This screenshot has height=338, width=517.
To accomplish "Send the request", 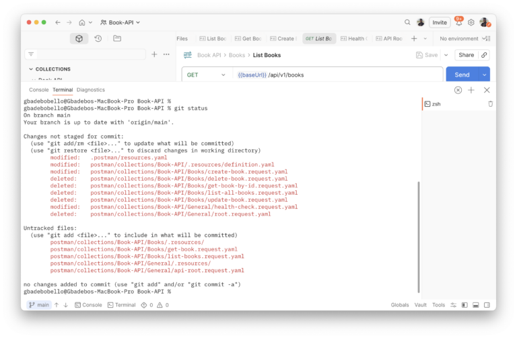I will pos(462,75).
